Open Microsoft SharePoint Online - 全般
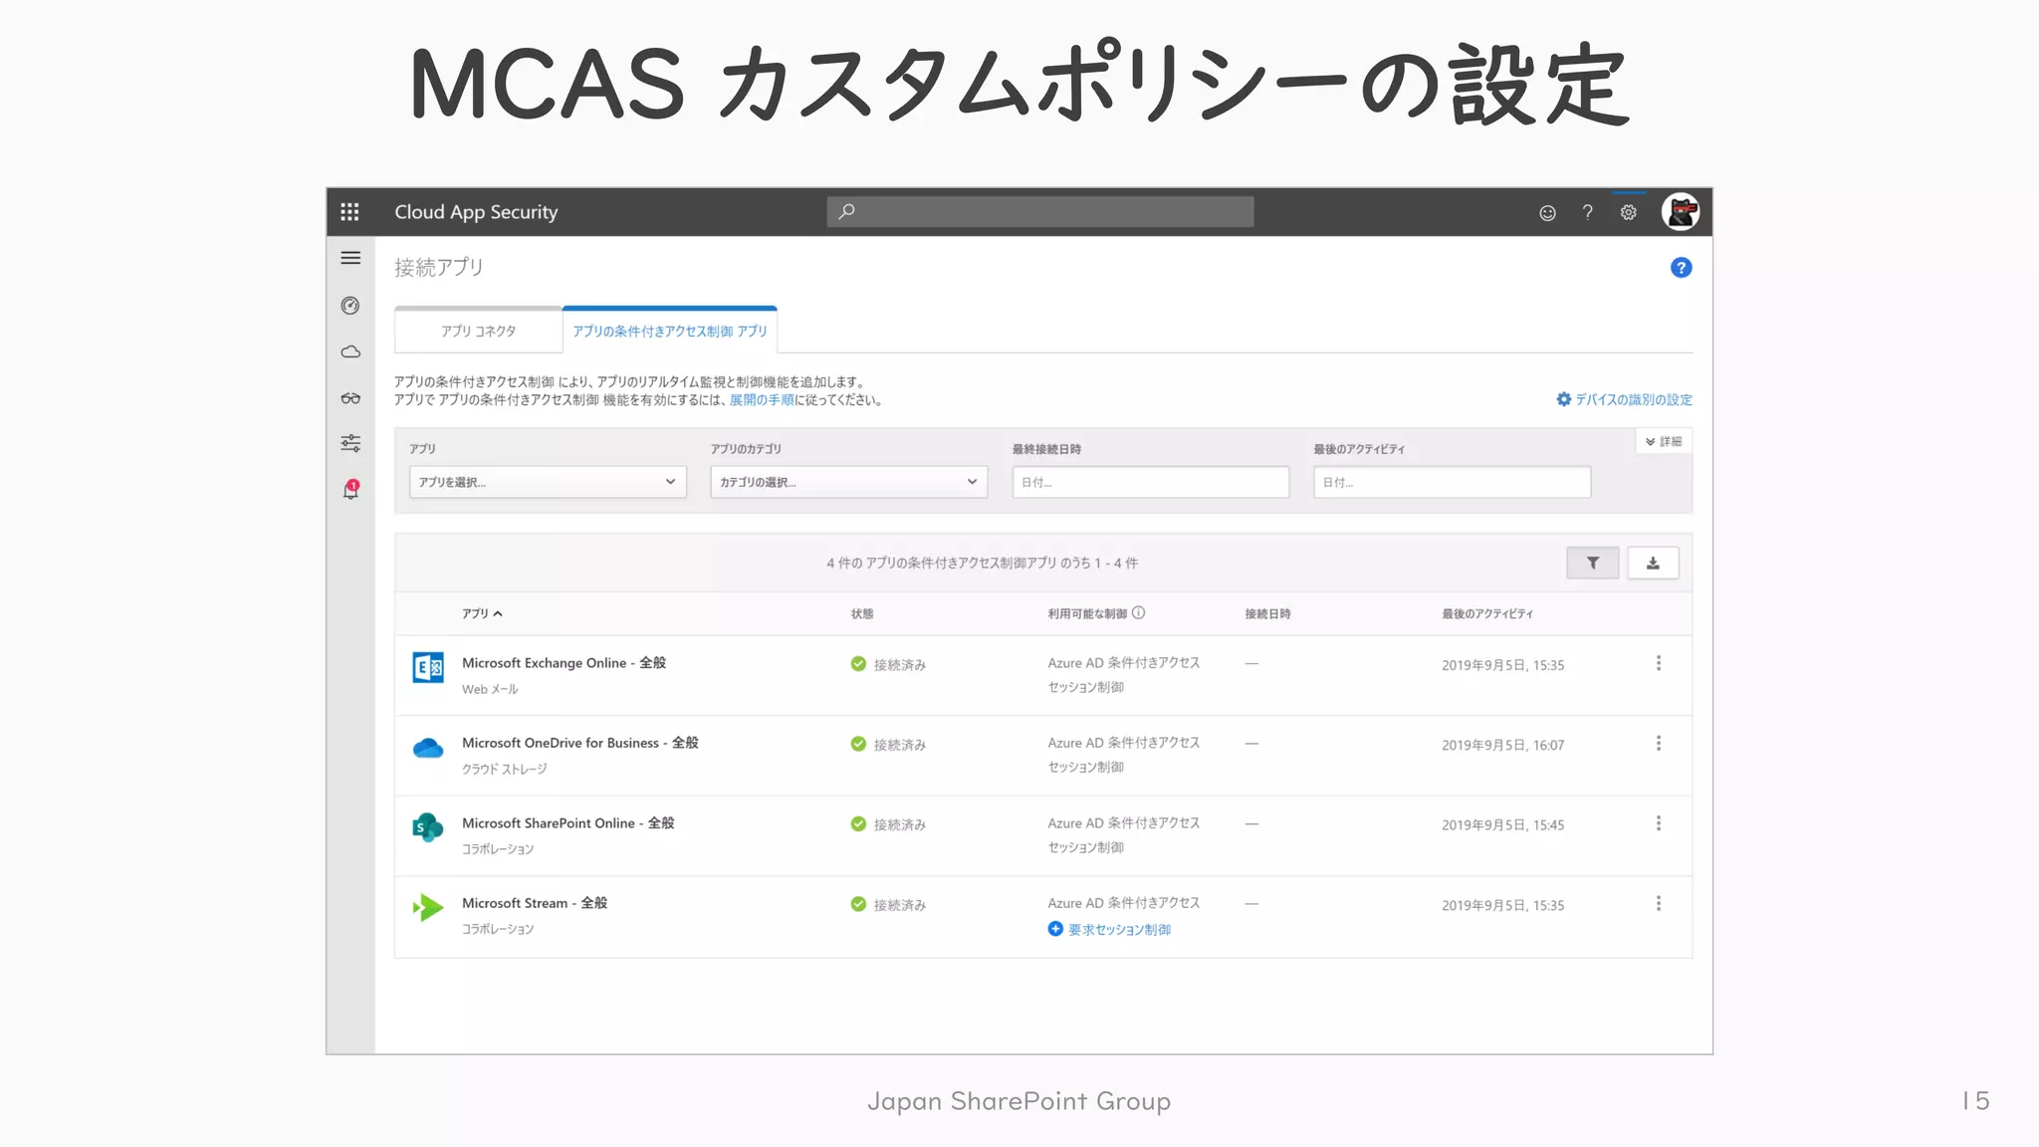This screenshot has width=2039, height=1147. pyautogui.click(x=567, y=823)
